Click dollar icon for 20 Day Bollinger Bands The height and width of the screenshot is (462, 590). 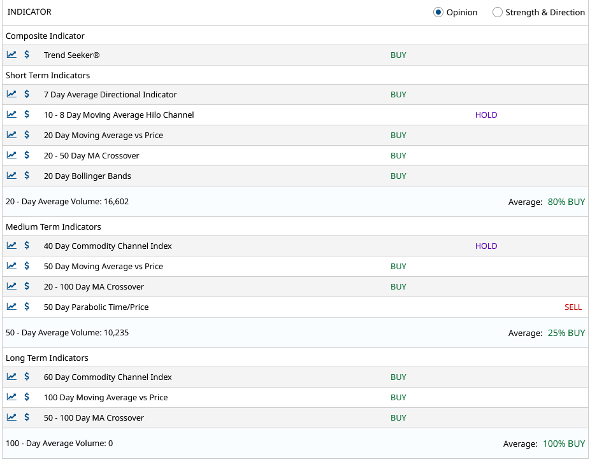pyautogui.click(x=27, y=175)
